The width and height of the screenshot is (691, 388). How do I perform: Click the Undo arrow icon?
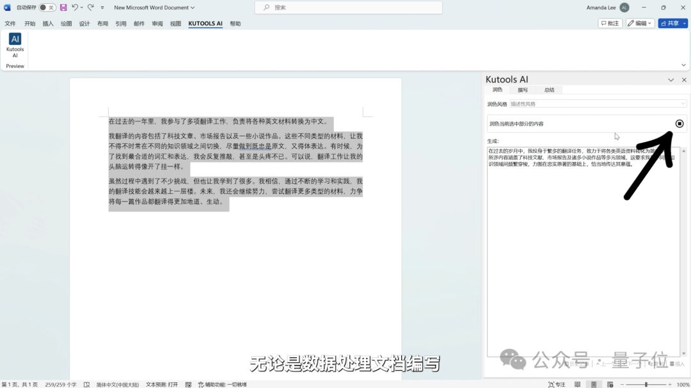click(75, 8)
